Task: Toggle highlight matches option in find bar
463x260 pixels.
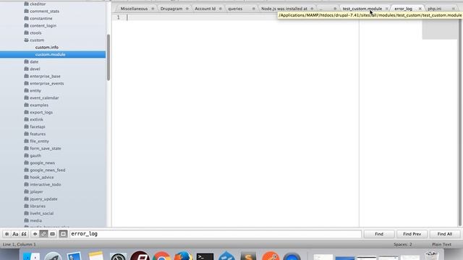Action: click(63, 234)
